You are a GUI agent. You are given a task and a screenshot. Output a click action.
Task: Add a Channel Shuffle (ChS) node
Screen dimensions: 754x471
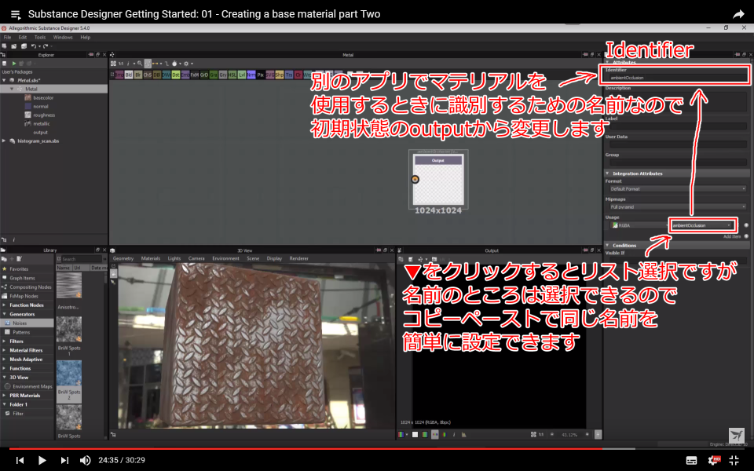(147, 75)
